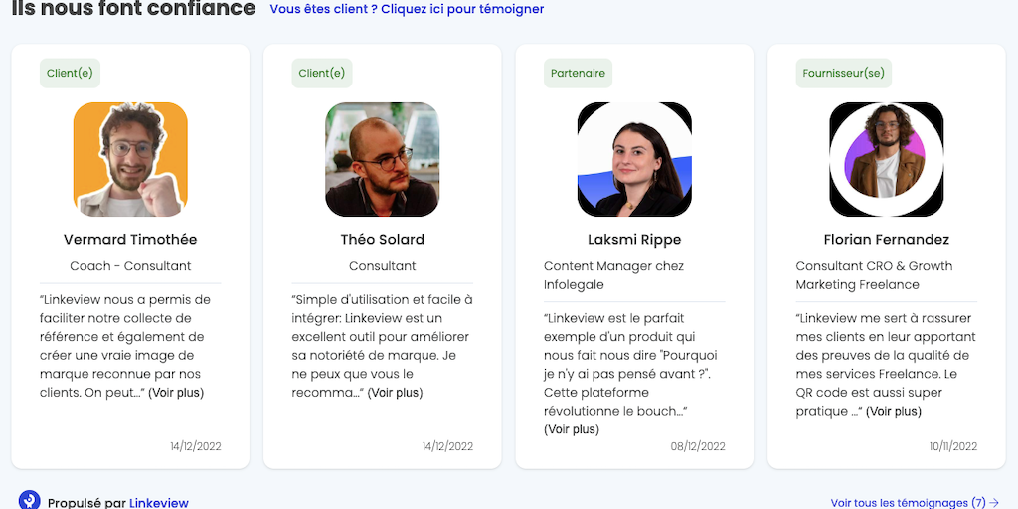1018x509 pixels.
Task: Open Théo Solard's profile photo
Action: [x=383, y=159]
